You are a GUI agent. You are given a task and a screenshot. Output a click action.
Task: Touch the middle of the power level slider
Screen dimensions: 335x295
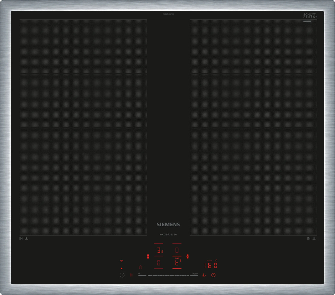[168, 275]
